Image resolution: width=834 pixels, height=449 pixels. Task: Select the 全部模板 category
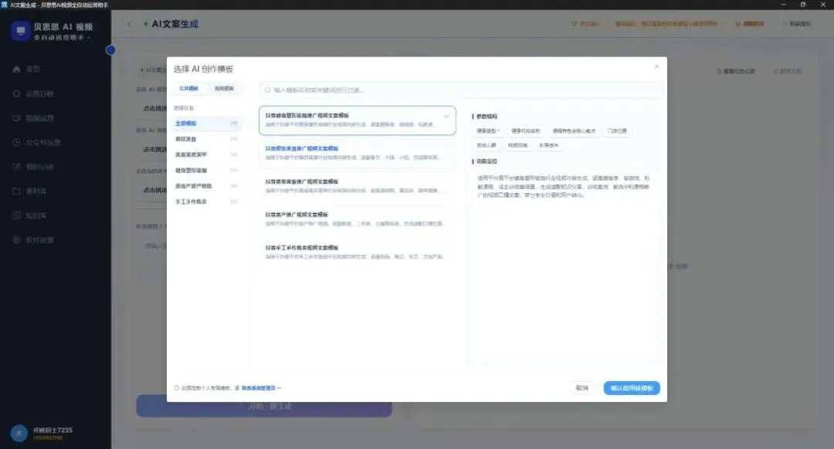[206, 124]
